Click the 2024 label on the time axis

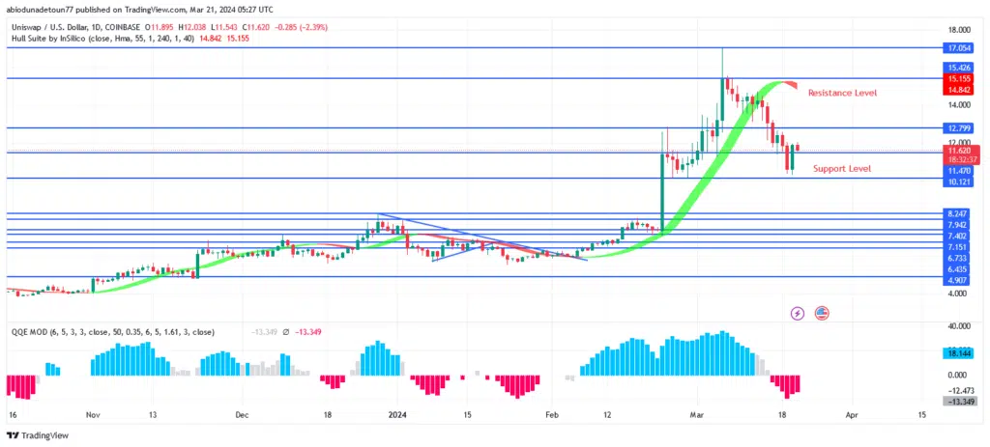tap(397, 415)
